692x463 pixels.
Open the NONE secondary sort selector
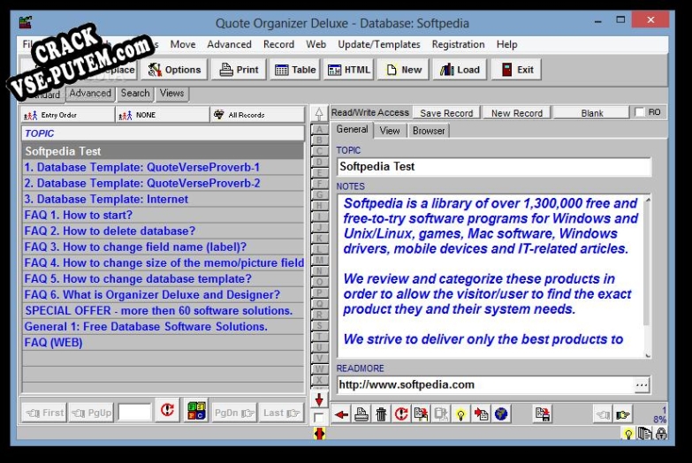point(162,115)
